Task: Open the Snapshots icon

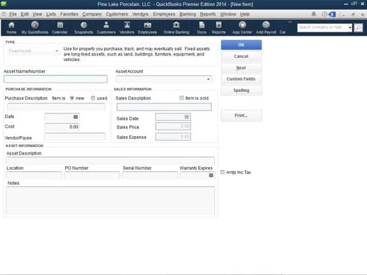Action: (83, 27)
